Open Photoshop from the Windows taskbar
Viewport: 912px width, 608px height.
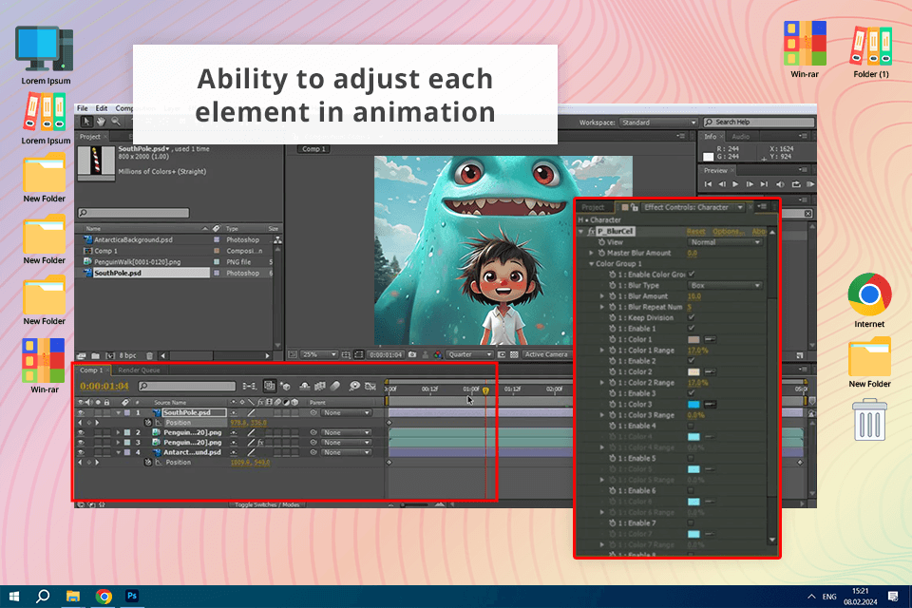[x=132, y=596]
